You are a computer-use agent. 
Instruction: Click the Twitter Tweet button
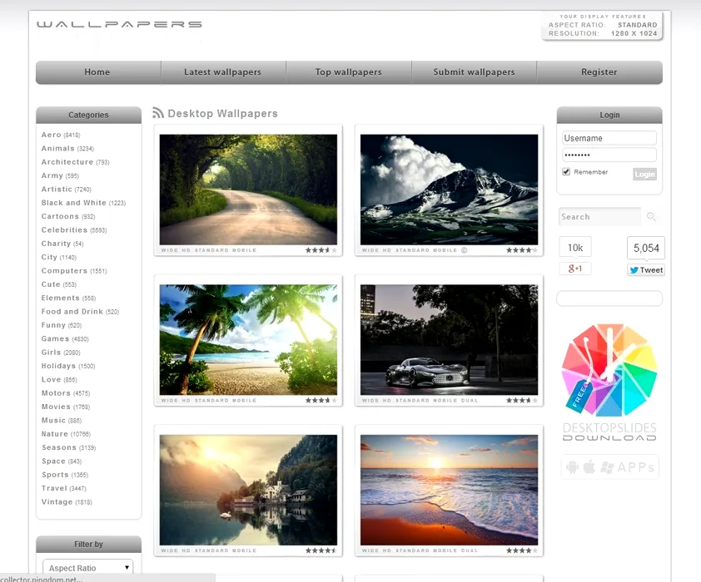click(646, 270)
